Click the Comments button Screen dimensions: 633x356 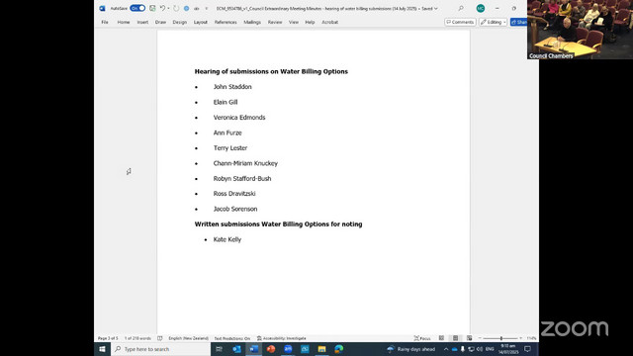point(460,22)
